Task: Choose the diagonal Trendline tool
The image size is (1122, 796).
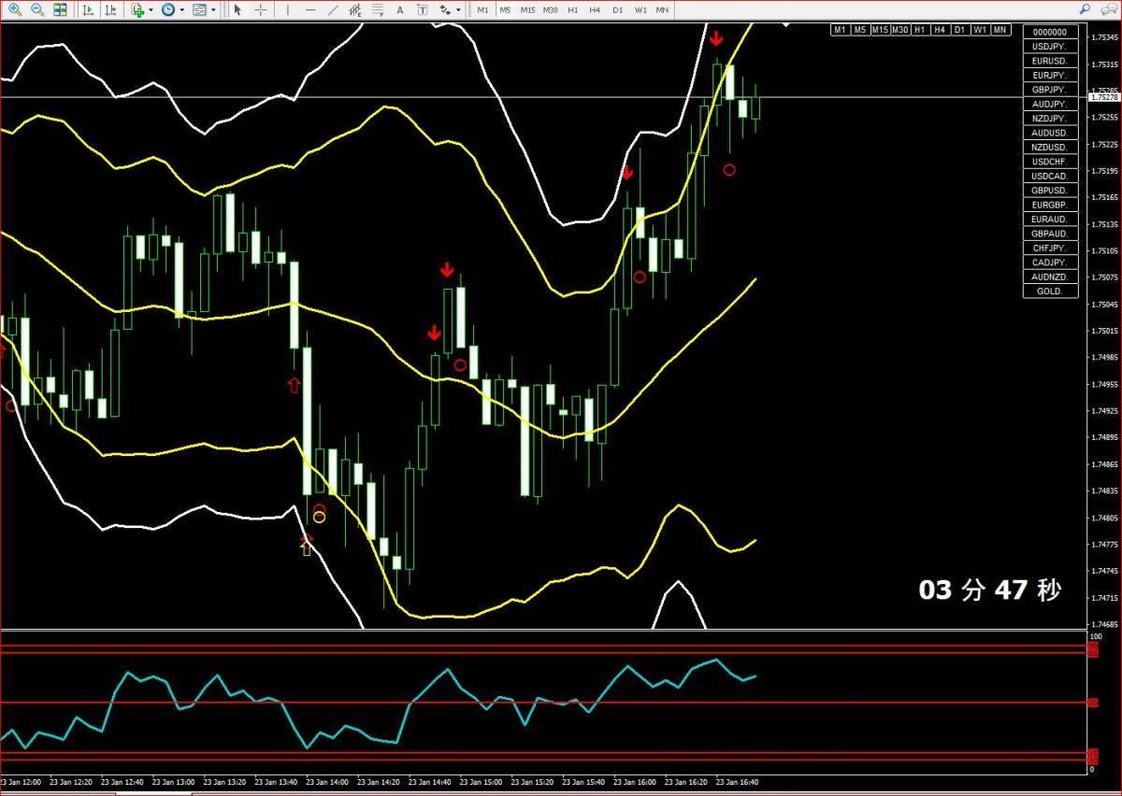Action: (x=334, y=9)
